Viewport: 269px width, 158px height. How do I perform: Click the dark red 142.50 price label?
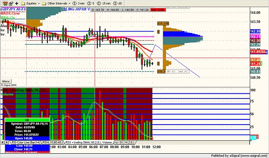255,41
